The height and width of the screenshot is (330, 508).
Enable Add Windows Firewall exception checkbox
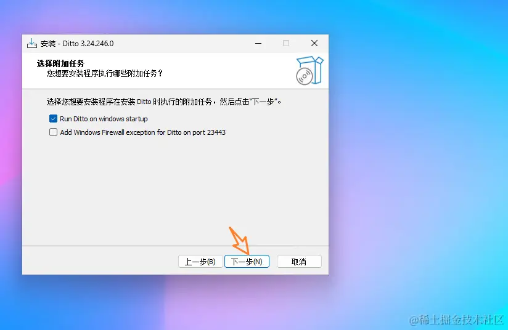[54, 132]
